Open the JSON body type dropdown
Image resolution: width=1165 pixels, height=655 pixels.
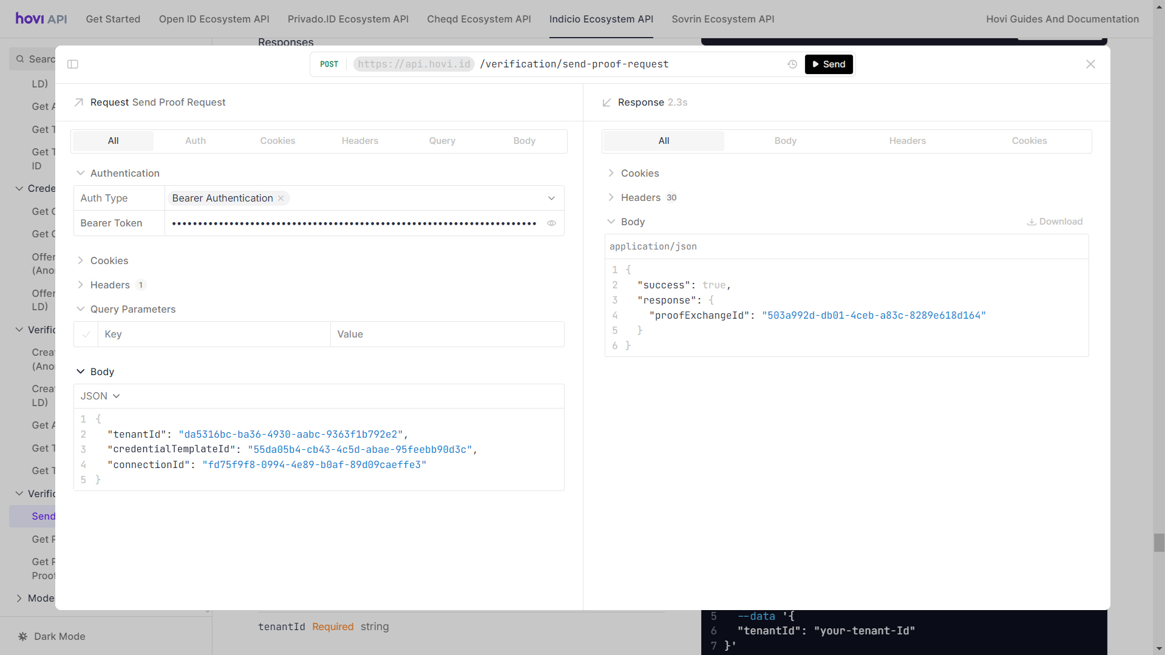[x=100, y=396]
